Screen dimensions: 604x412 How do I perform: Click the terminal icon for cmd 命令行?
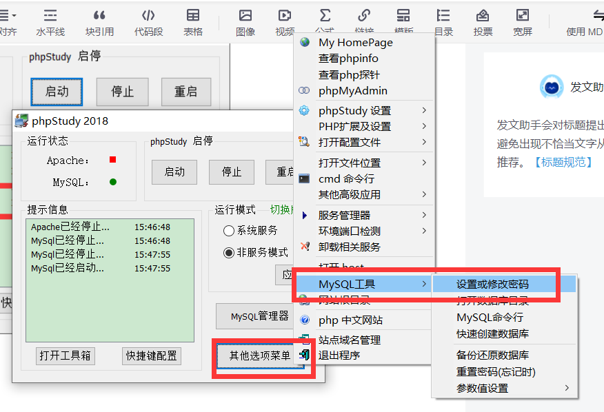click(304, 178)
